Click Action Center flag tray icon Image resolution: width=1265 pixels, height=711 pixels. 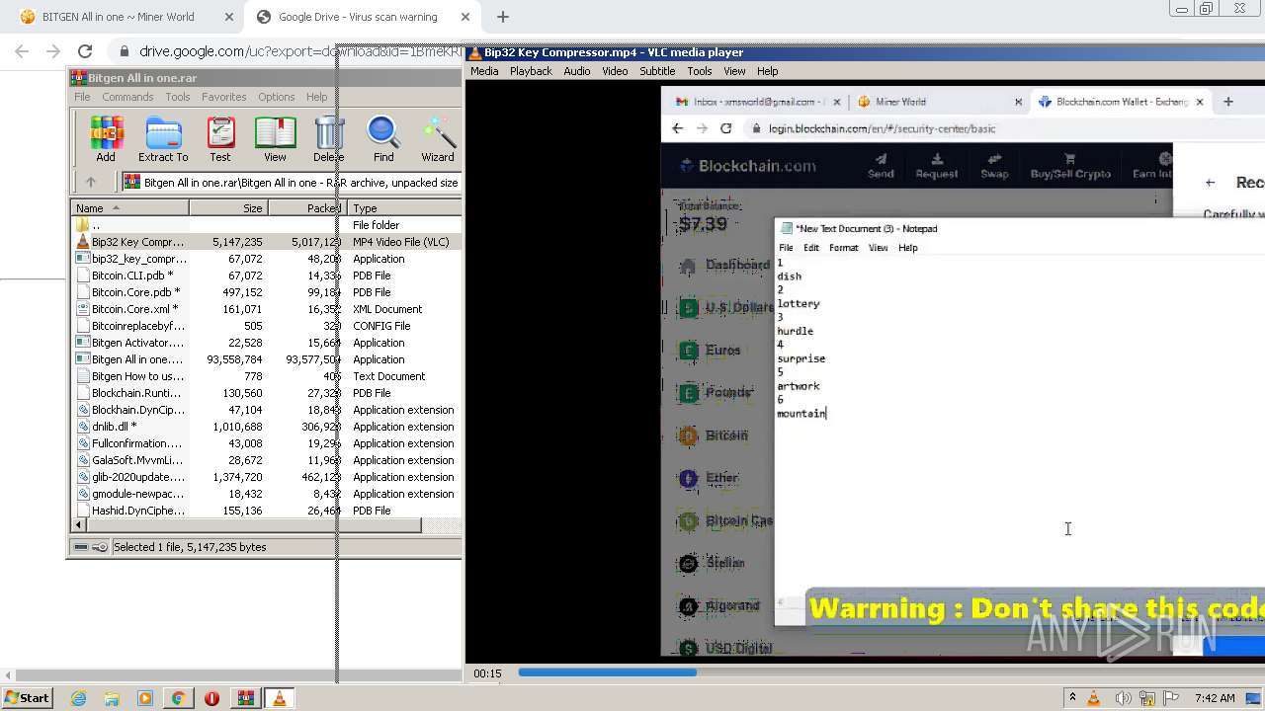point(1171,698)
